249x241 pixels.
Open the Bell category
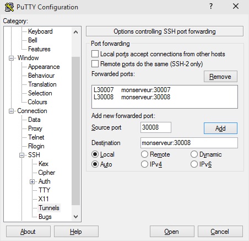click(x=33, y=40)
